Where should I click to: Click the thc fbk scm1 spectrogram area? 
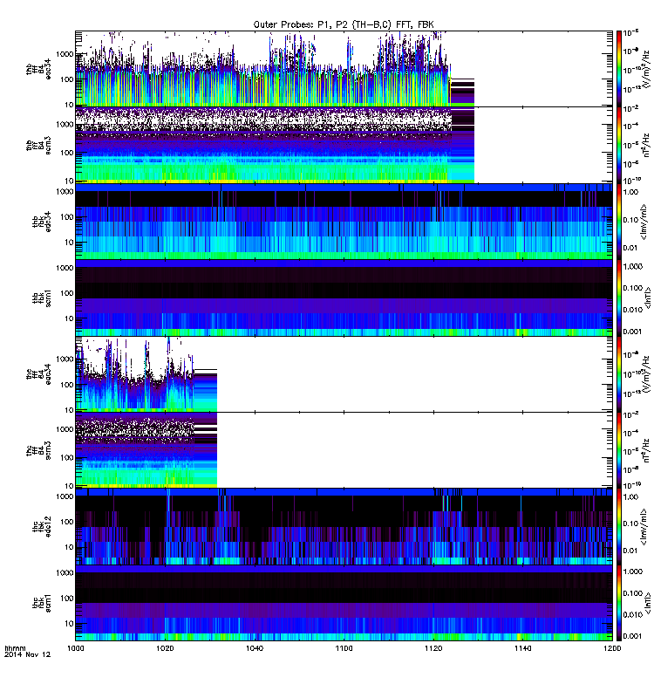pos(344,603)
